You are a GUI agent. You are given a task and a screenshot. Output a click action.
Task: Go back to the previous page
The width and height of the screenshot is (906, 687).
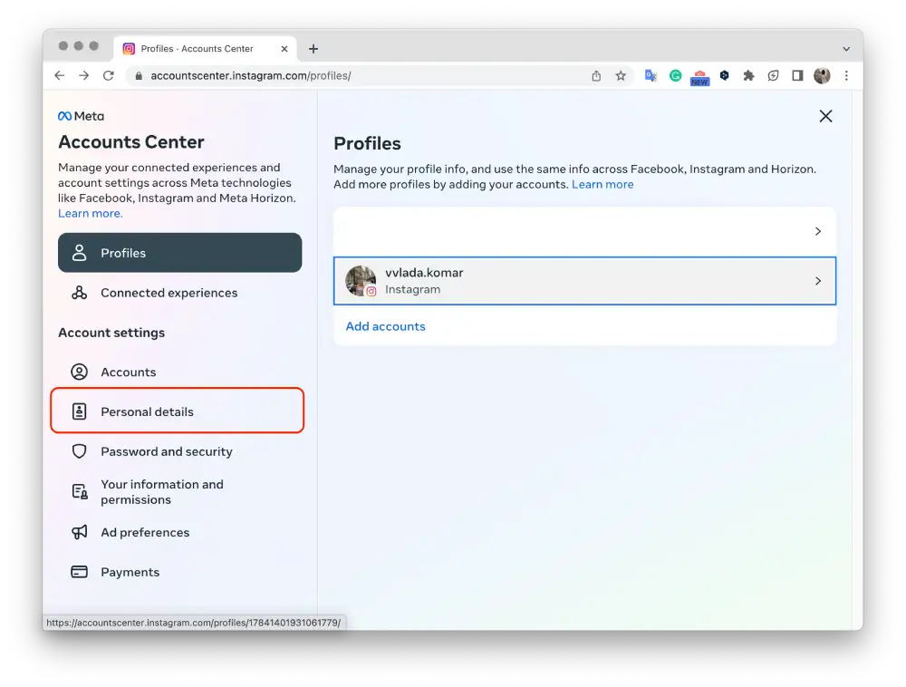[60, 76]
